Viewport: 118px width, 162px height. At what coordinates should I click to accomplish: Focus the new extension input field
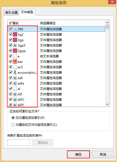coord(19,143)
